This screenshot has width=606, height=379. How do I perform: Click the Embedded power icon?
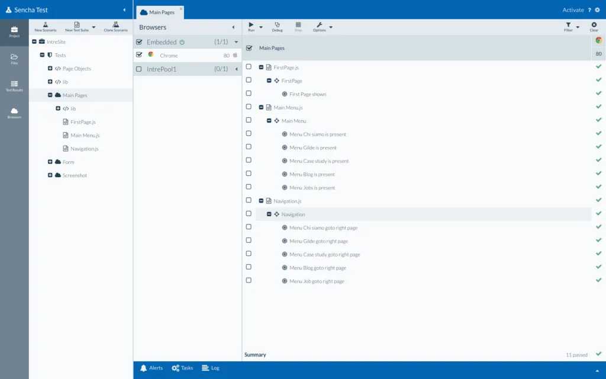(x=182, y=42)
